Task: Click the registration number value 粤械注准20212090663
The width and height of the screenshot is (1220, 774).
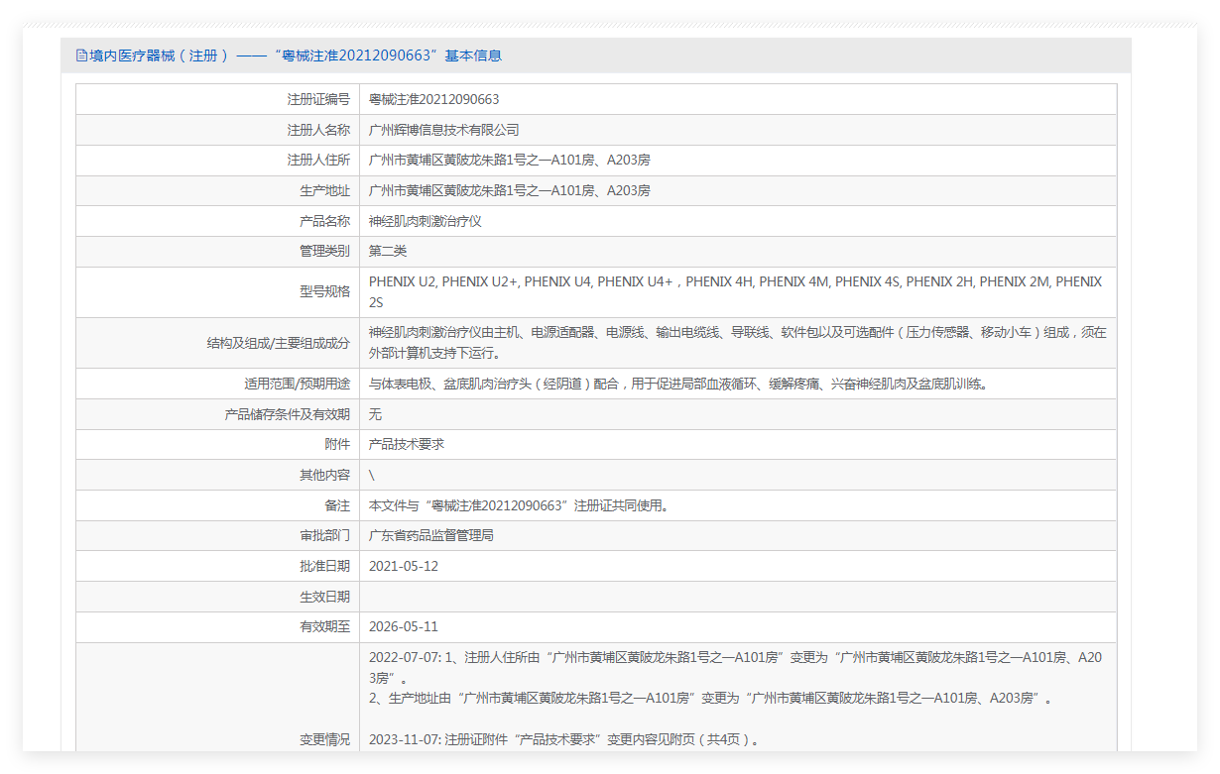Action: click(433, 99)
